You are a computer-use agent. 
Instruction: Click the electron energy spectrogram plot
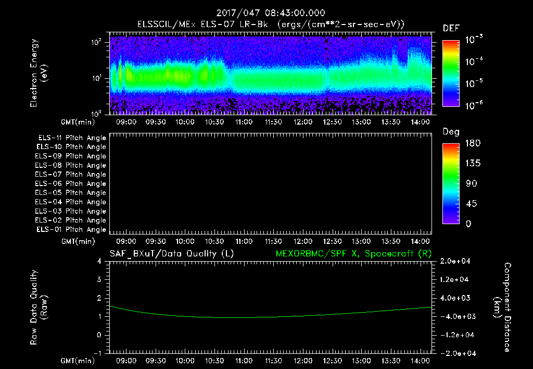point(271,73)
